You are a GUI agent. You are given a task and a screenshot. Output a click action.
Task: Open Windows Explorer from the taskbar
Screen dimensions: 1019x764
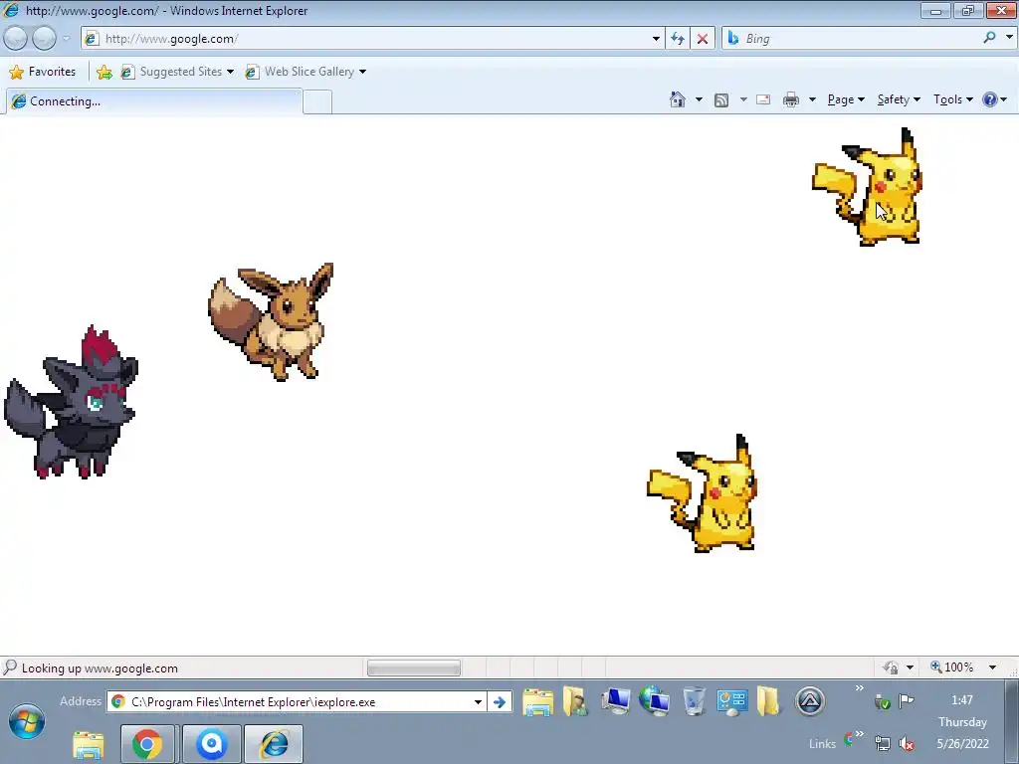88,744
